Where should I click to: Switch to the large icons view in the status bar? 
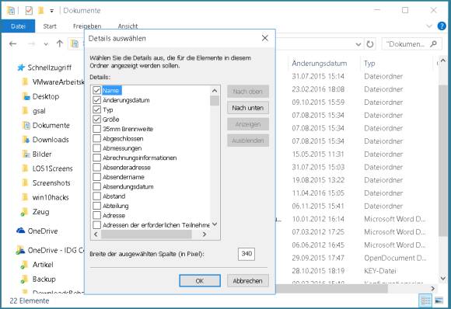439,300
